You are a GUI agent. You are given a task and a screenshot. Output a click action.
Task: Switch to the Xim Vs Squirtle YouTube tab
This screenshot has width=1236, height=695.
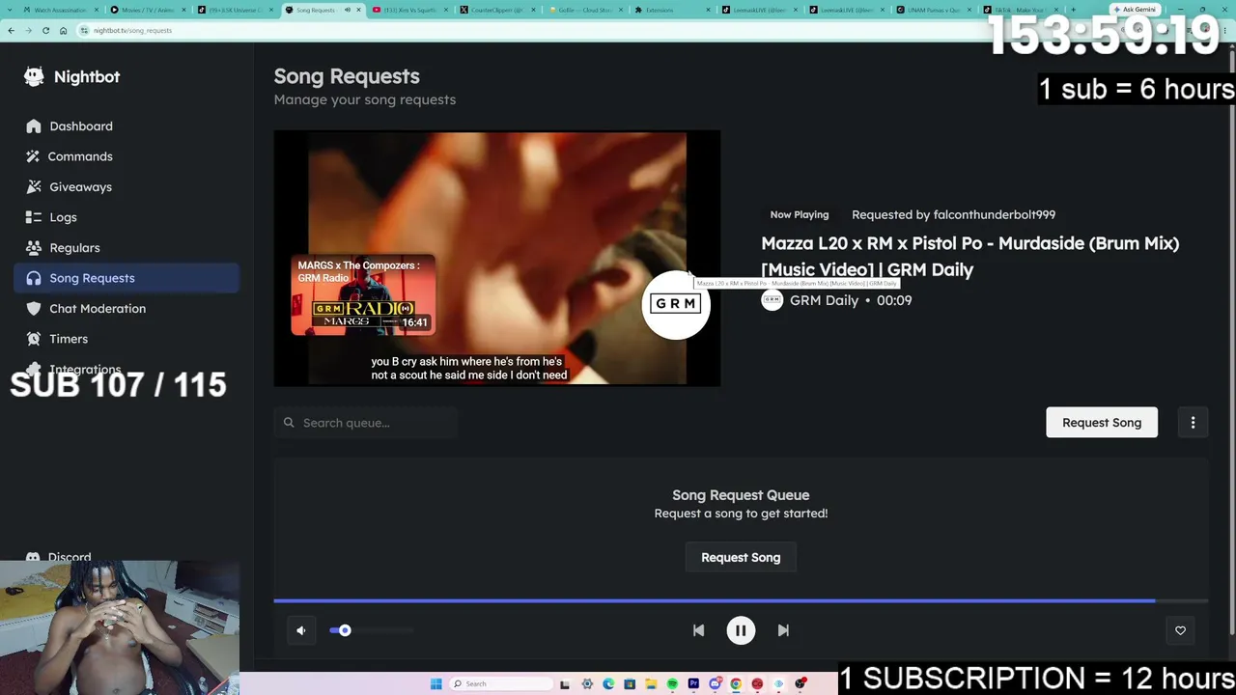click(x=410, y=10)
